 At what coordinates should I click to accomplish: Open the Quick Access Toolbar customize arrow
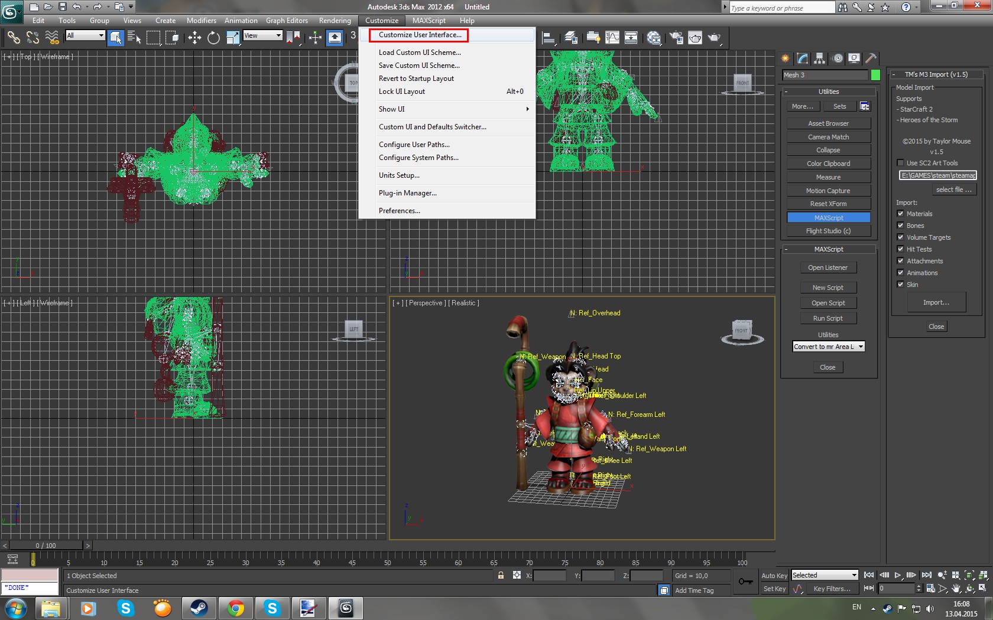[x=131, y=6]
